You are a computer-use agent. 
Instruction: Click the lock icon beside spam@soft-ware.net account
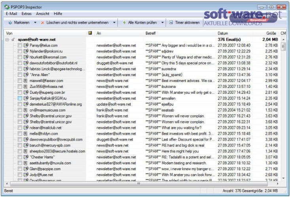pyautogui.click(x=13, y=39)
